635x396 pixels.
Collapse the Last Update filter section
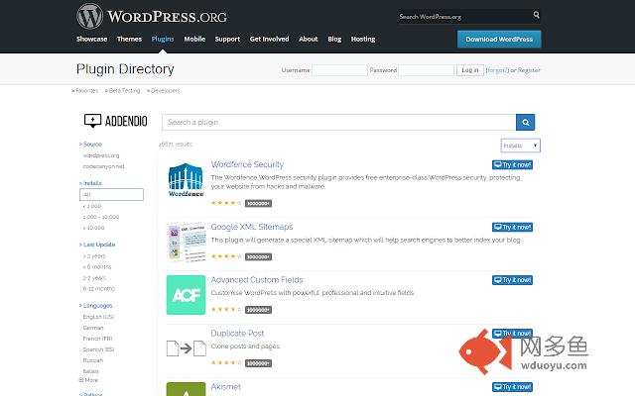(97, 245)
